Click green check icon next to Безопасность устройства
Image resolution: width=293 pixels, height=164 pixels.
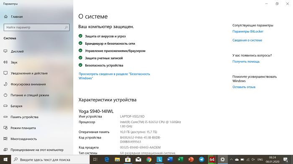point(80,65)
